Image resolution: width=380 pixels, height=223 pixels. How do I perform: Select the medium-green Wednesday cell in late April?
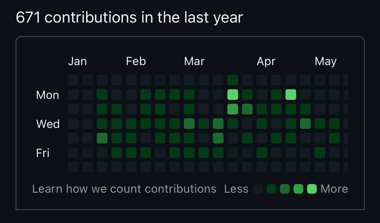coord(305,124)
